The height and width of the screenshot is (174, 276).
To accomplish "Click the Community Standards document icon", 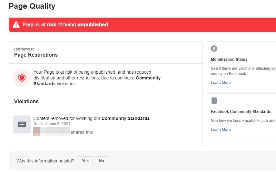I will point(214,101).
